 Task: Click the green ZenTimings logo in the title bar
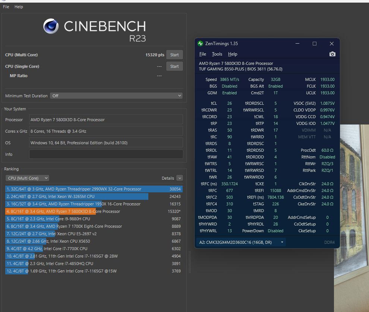[201, 44]
